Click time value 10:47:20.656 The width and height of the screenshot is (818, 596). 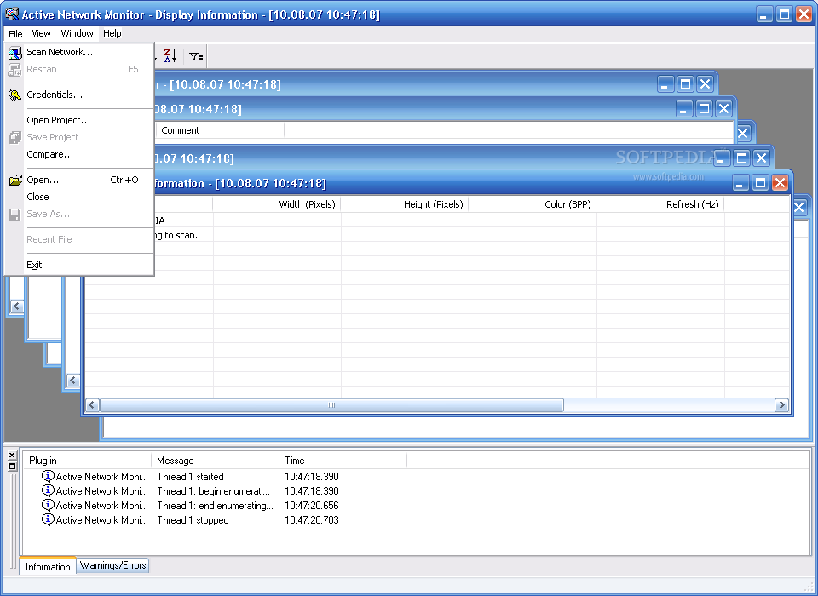click(x=312, y=506)
